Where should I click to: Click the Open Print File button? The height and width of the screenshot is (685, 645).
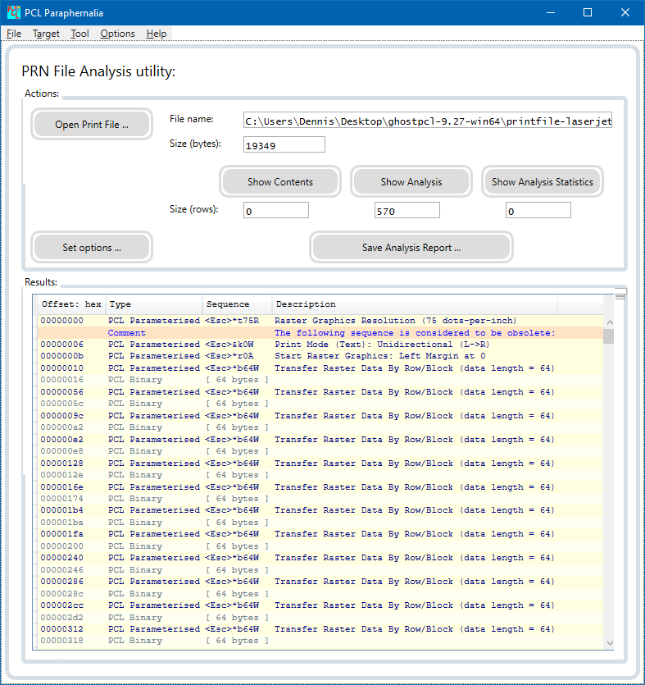[92, 125]
